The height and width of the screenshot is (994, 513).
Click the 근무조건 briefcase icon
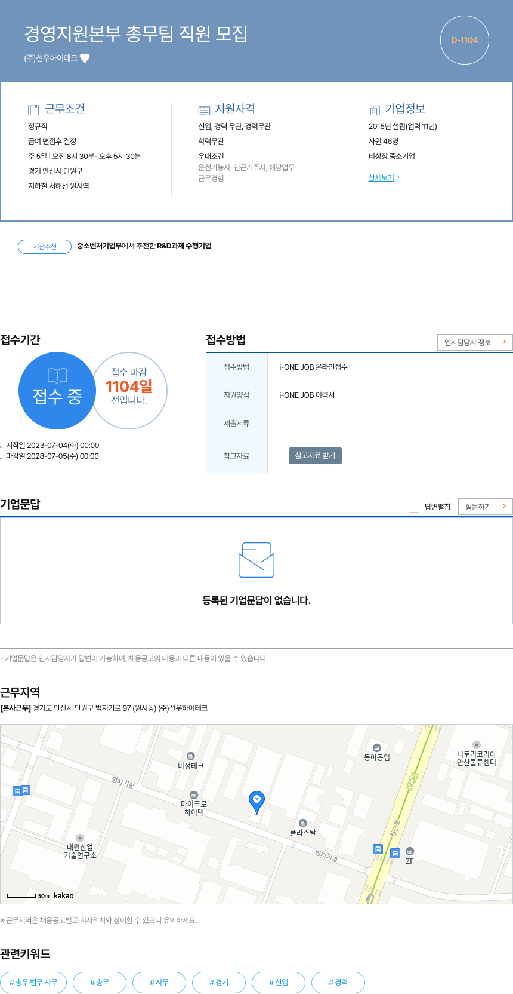33,109
